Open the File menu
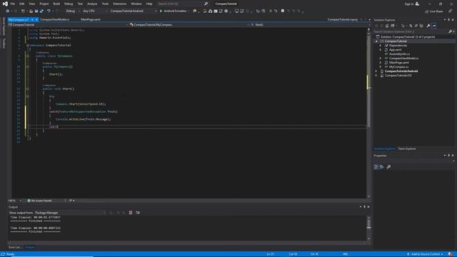The image size is (457, 257). click(13, 4)
